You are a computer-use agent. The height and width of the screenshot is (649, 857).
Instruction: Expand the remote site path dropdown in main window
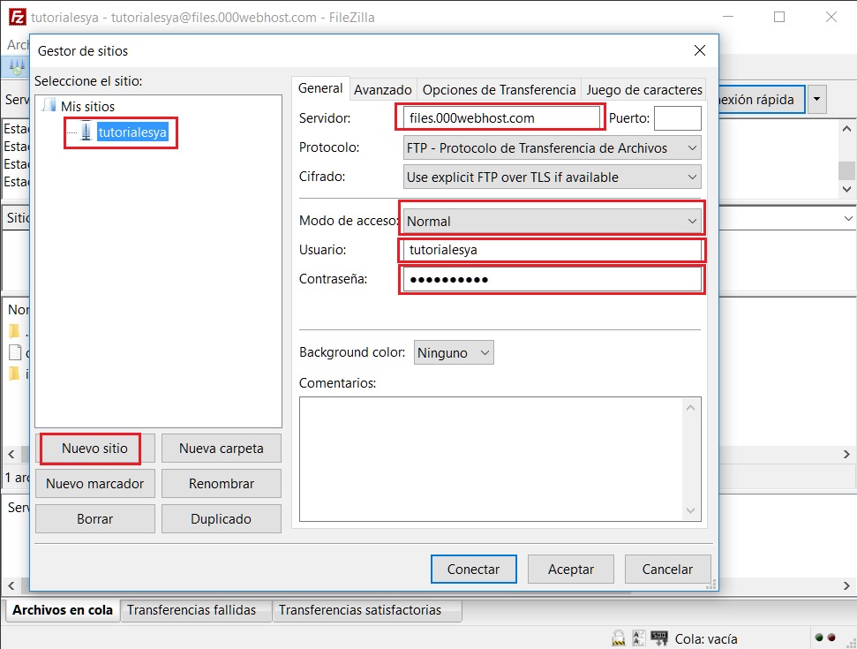(848, 218)
